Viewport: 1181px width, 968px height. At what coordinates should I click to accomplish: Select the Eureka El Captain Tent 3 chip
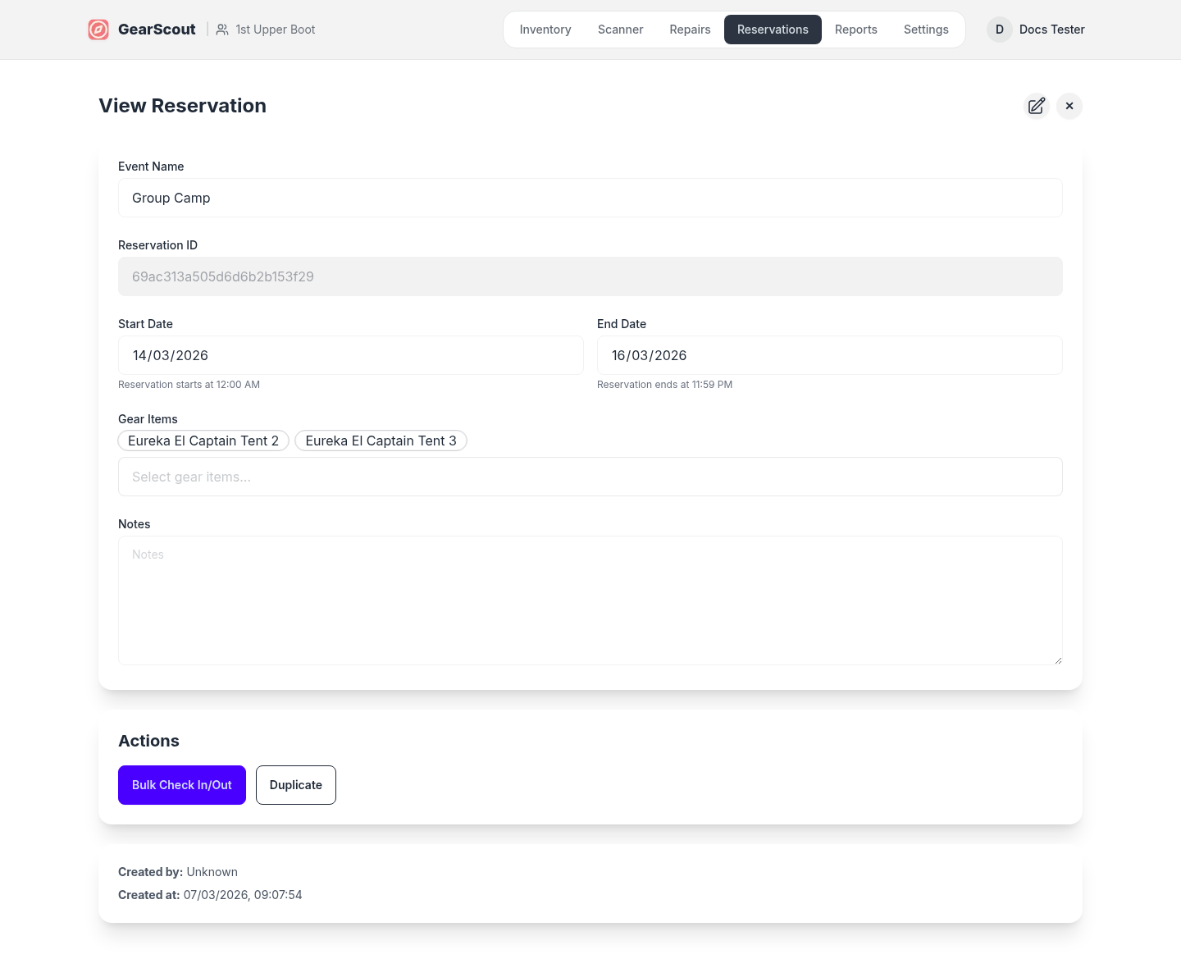point(381,441)
